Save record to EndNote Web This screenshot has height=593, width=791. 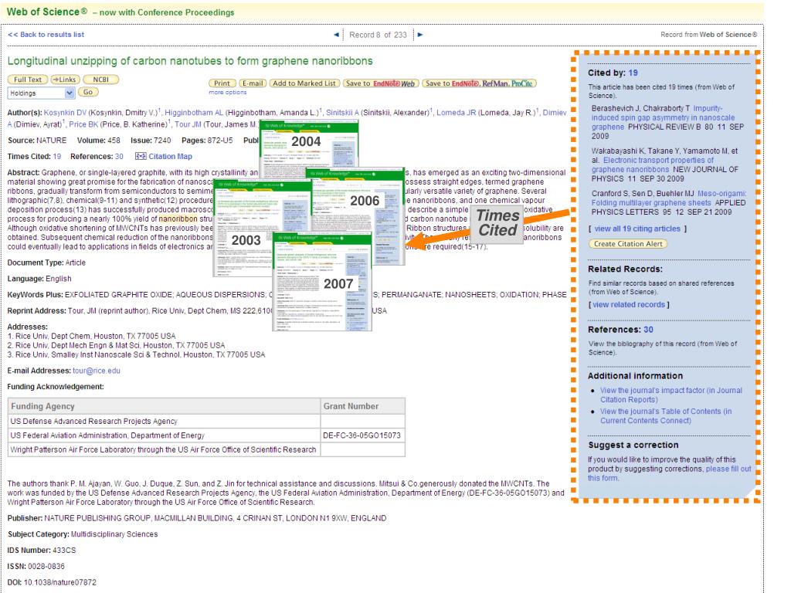tap(380, 83)
